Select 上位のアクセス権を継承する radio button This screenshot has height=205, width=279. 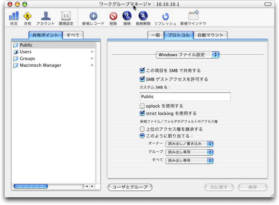tap(142, 129)
